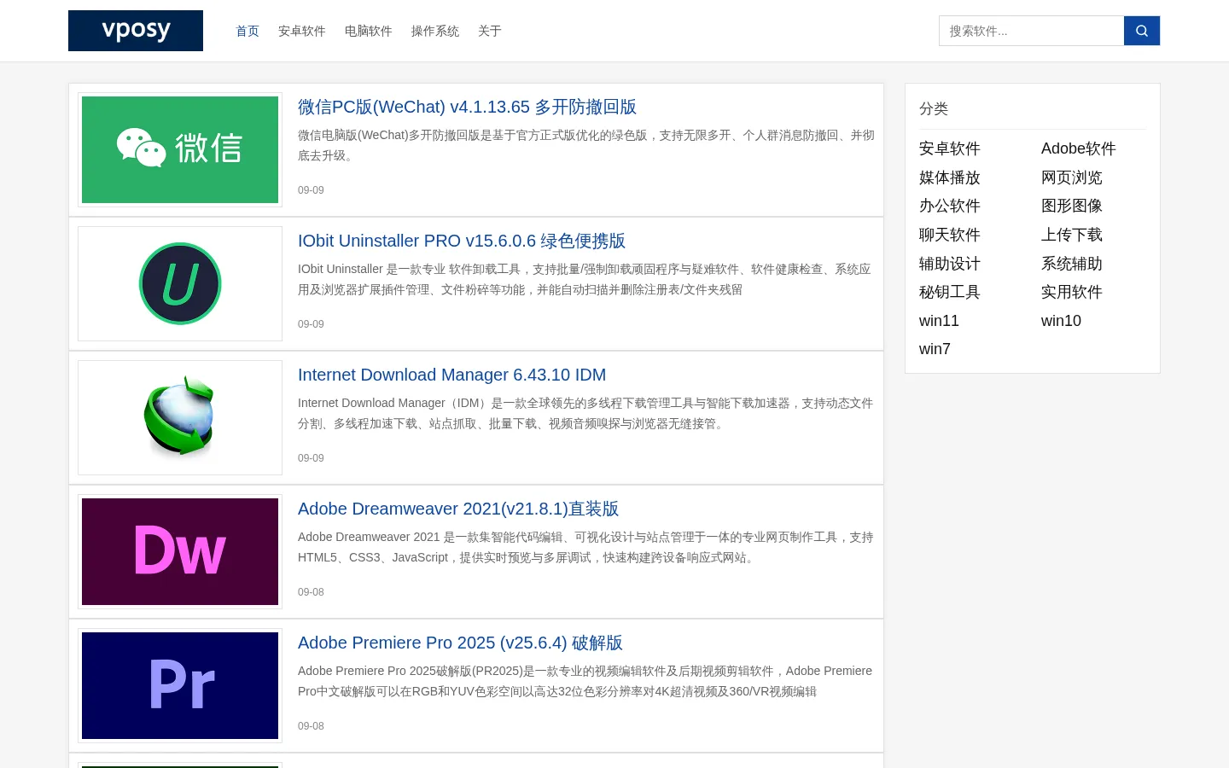Click the WeChat description starting 微信电脑版
The image size is (1229, 768).
[x=586, y=145]
